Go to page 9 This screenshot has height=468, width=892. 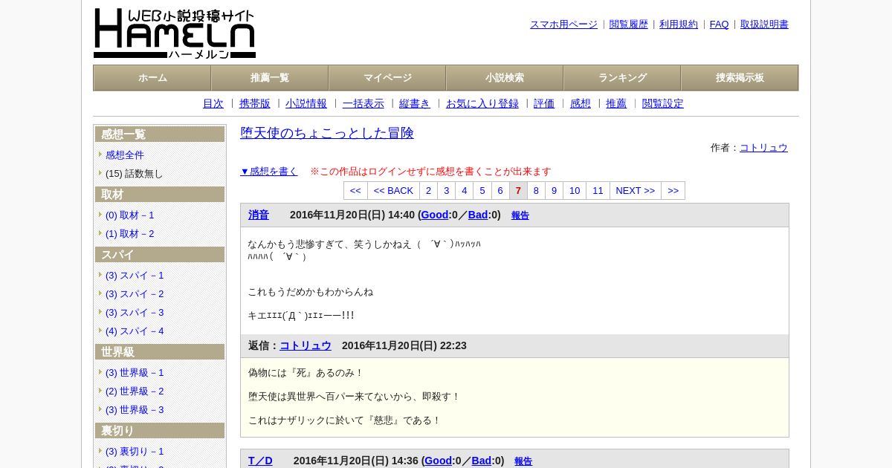coord(554,191)
